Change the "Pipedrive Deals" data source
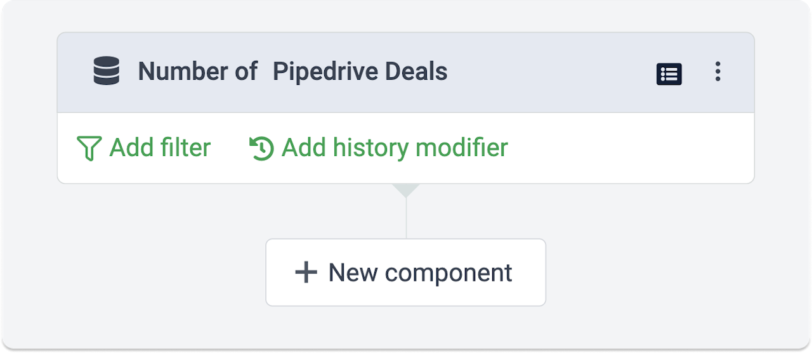 360,72
